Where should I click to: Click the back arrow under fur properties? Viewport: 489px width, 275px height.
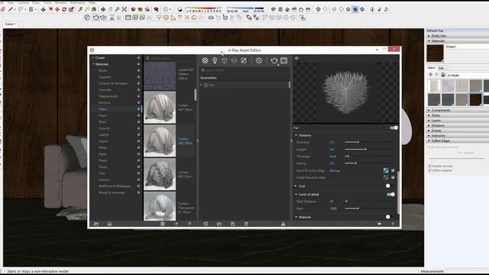(380, 224)
